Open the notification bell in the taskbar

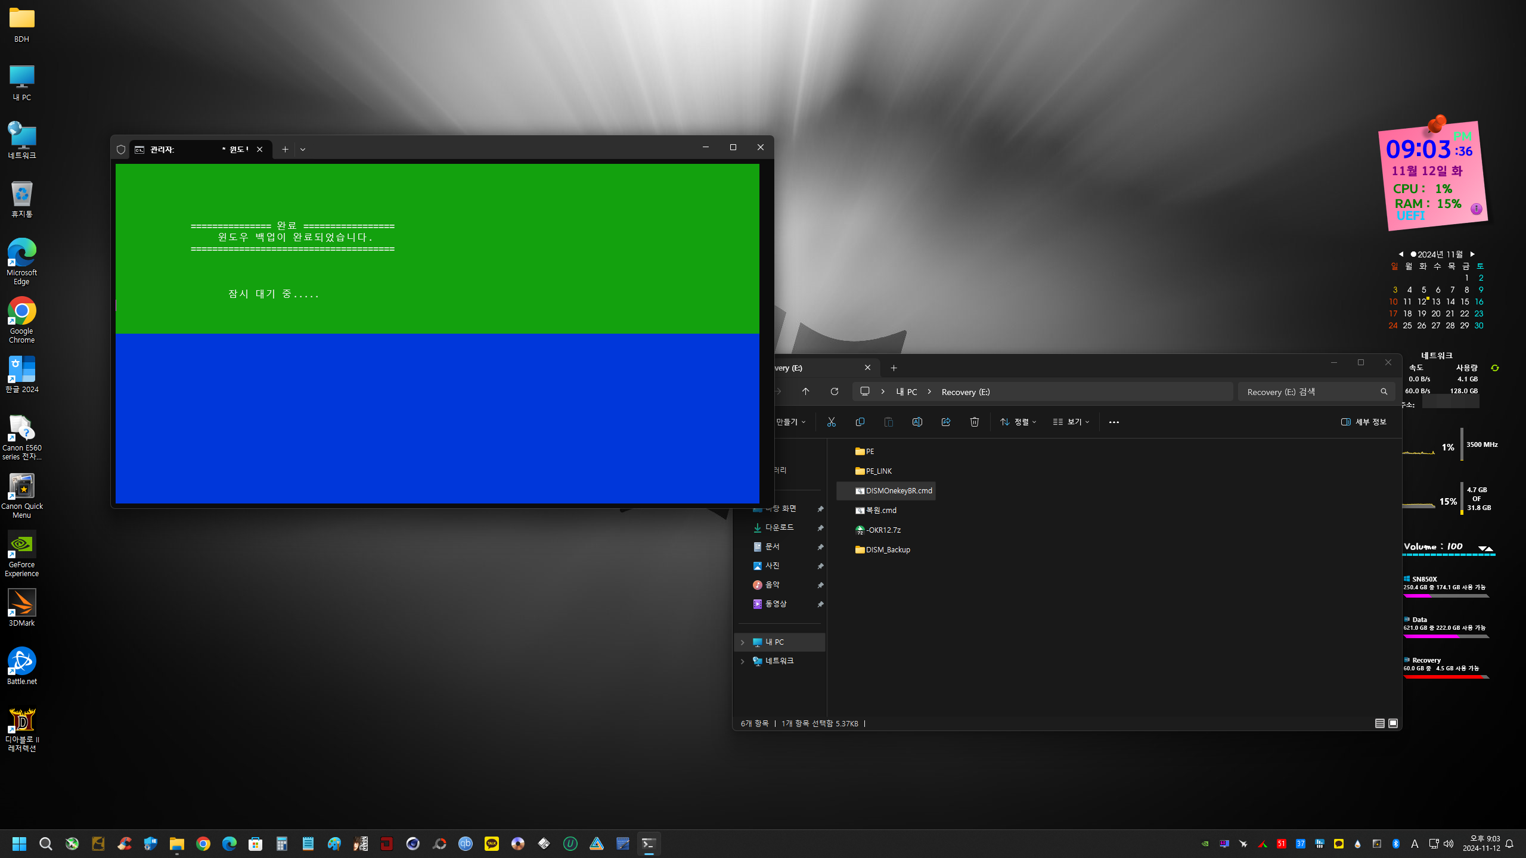[1509, 844]
